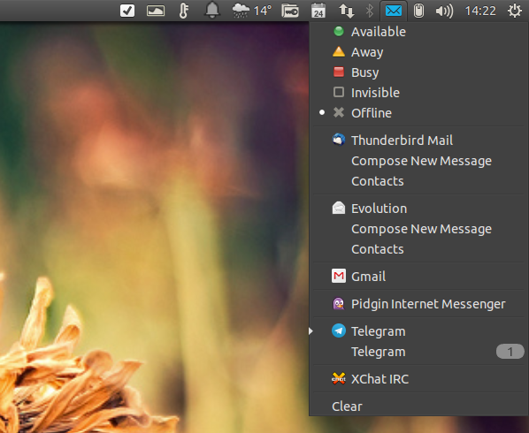Open the notifications bell indicator

(212, 10)
